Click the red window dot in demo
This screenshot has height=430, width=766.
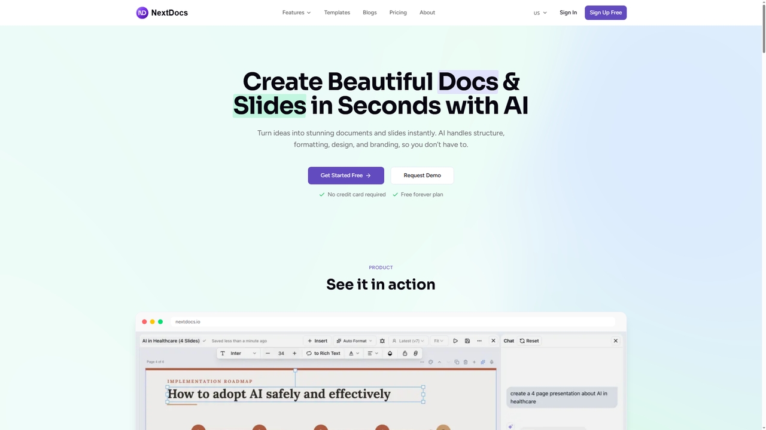(x=144, y=322)
